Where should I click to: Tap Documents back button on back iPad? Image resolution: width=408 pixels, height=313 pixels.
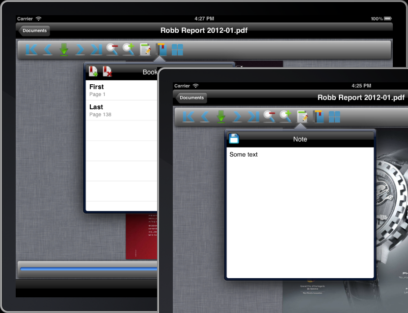click(34, 31)
